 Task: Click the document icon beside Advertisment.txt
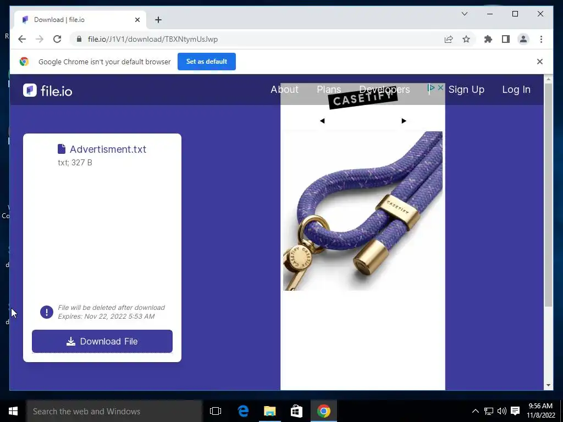pos(62,148)
